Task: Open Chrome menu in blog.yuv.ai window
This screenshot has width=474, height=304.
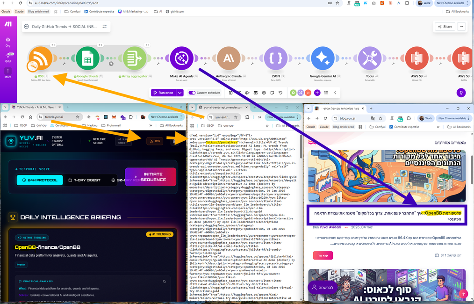Action: tap(469, 118)
